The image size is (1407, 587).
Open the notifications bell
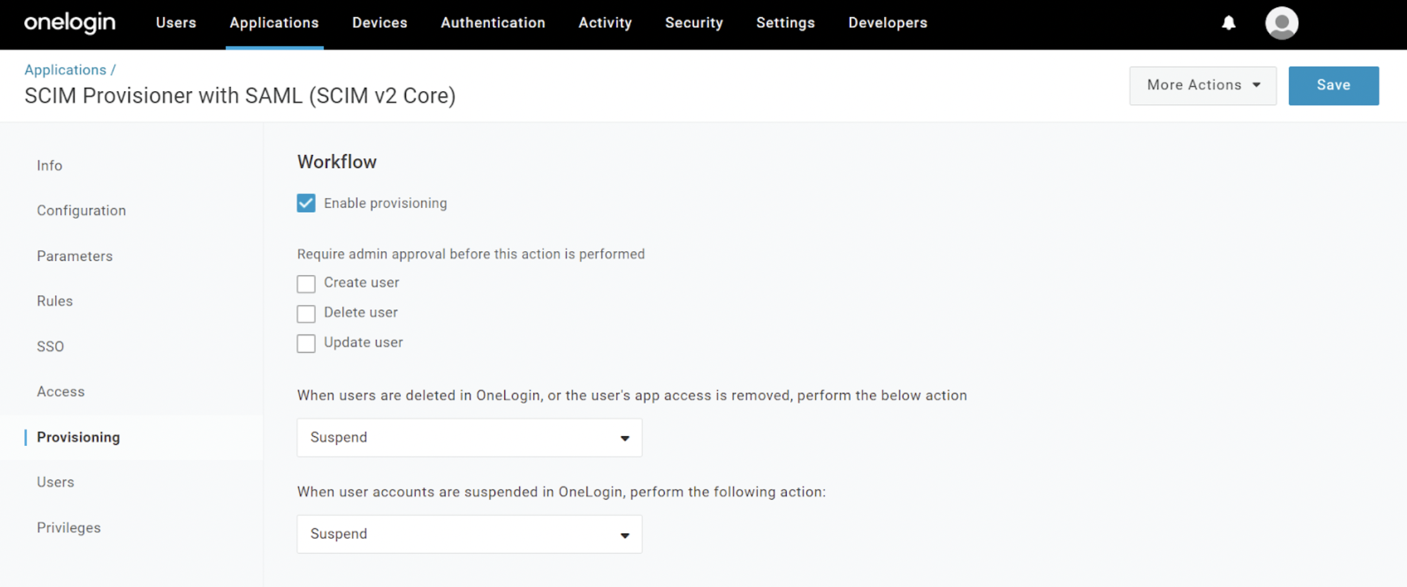(1228, 23)
